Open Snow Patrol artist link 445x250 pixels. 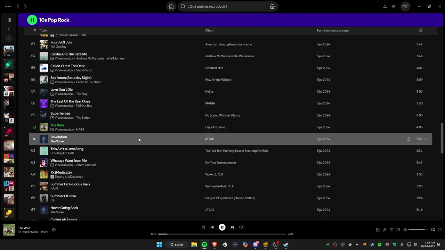pos(84,70)
